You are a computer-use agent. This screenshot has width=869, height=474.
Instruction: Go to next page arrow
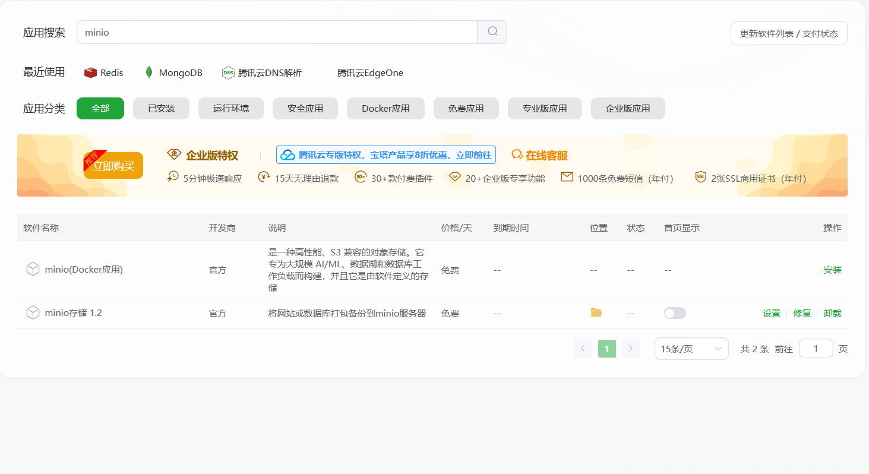[x=631, y=349]
